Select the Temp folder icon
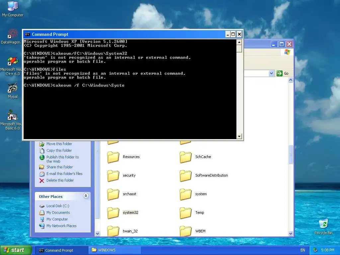Image resolution: width=340 pixels, height=255 pixels. click(185, 213)
